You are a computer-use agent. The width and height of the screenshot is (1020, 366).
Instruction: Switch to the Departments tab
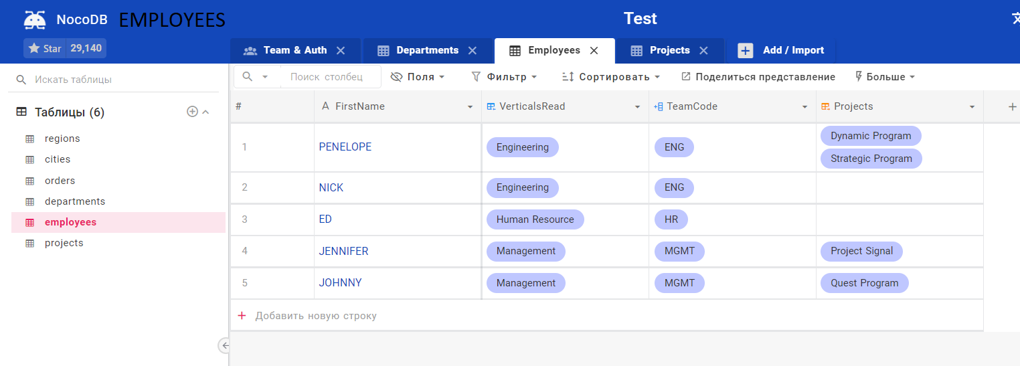tap(427, 50)
